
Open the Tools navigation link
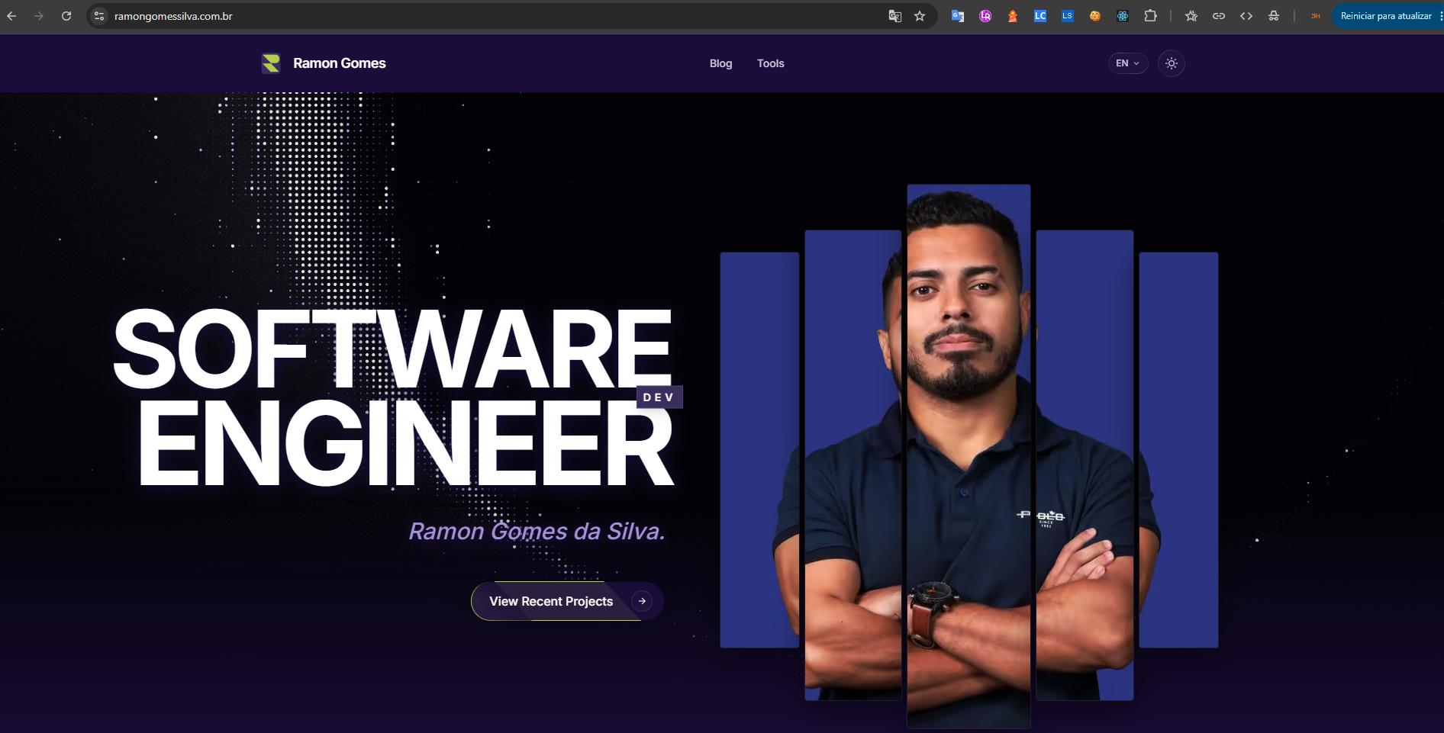pos(771,63)
